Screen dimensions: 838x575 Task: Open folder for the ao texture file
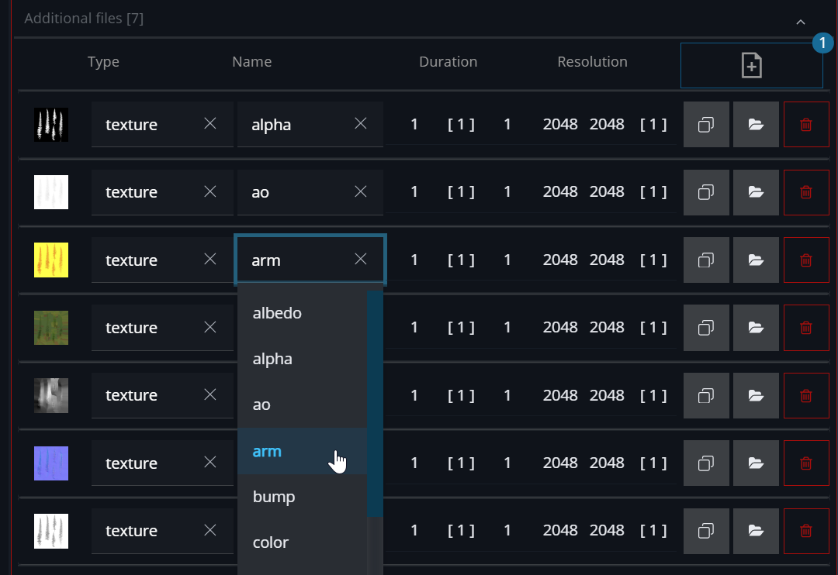tap(756, 192)
